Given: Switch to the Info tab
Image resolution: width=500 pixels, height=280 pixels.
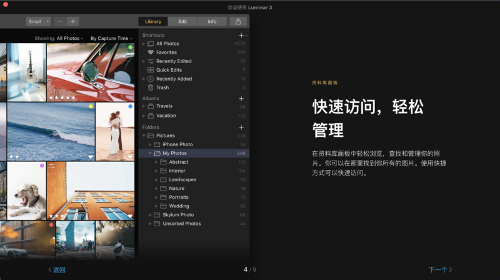Looking at the screenshot, I should tap(212, 21).
